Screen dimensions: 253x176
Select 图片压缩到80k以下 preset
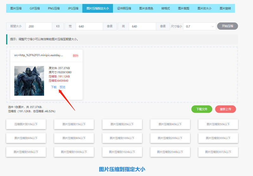(x=74, y=138)
